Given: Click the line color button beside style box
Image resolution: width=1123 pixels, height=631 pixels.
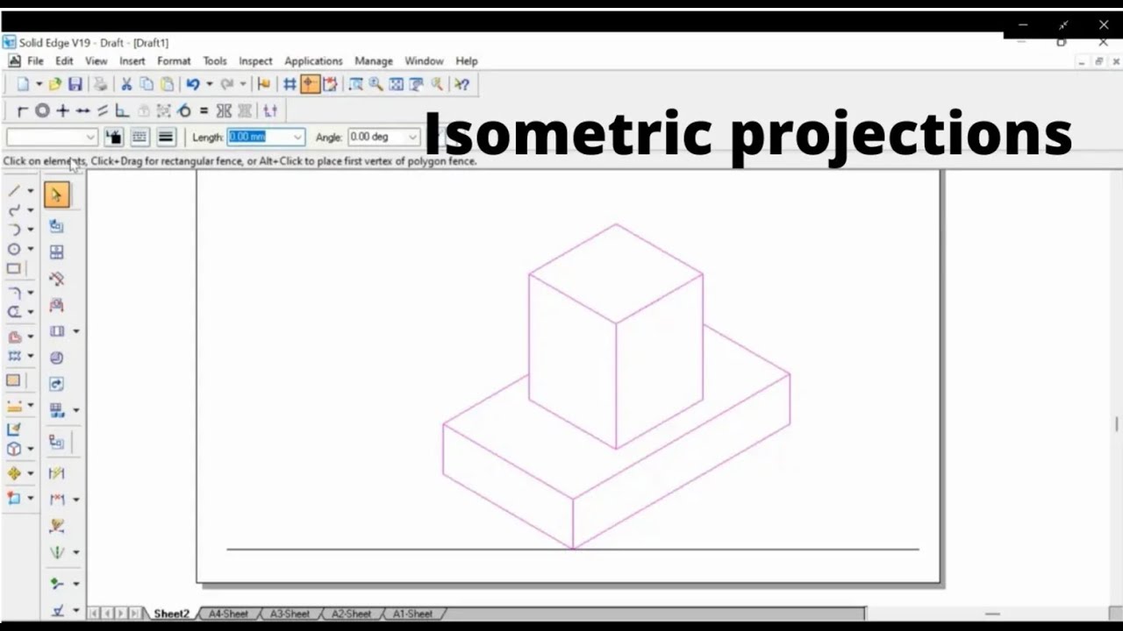Looking at the screenshot, I should point(113,137).
